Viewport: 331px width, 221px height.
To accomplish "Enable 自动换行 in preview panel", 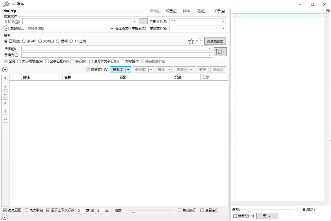I will [299, 209].
